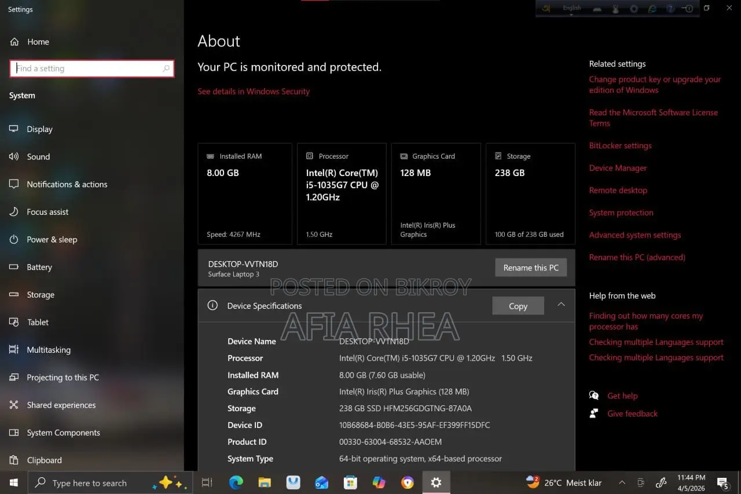Click the Give feedback link
The height and width of the screenshot is (494, 741).
pyautogui.click(x=632, y=414)
